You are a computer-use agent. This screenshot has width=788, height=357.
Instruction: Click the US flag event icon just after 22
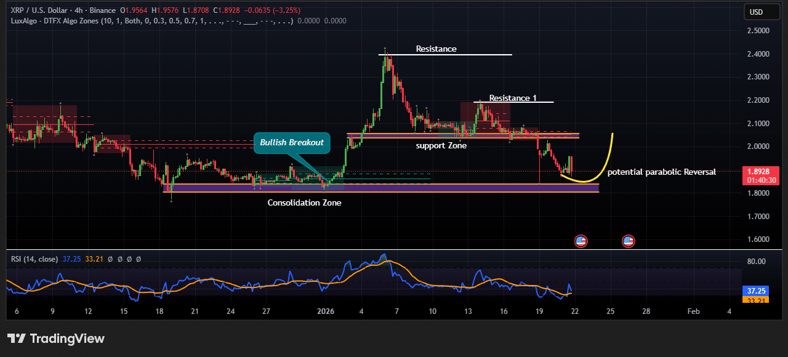tap(581, 241)
